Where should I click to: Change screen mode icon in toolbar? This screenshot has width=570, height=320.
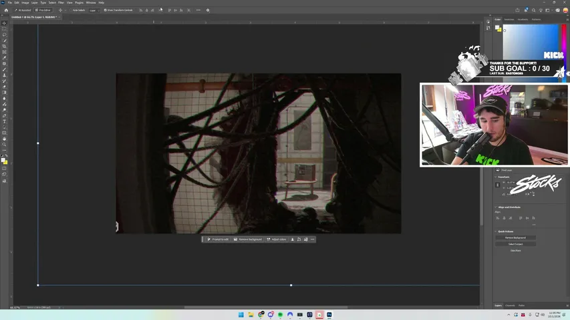coord(5,175)
